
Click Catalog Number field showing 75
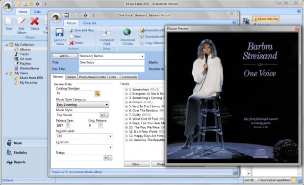coord(75,93)
